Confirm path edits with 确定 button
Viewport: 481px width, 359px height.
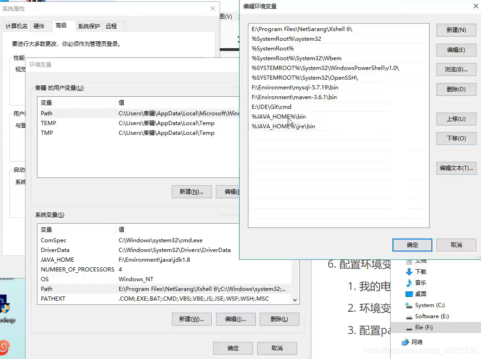pos(412,245)
